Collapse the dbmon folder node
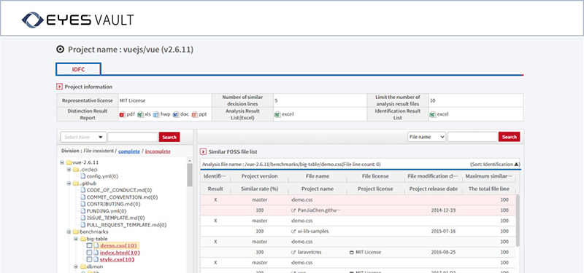The image size is (584, 273). point(76,266)
